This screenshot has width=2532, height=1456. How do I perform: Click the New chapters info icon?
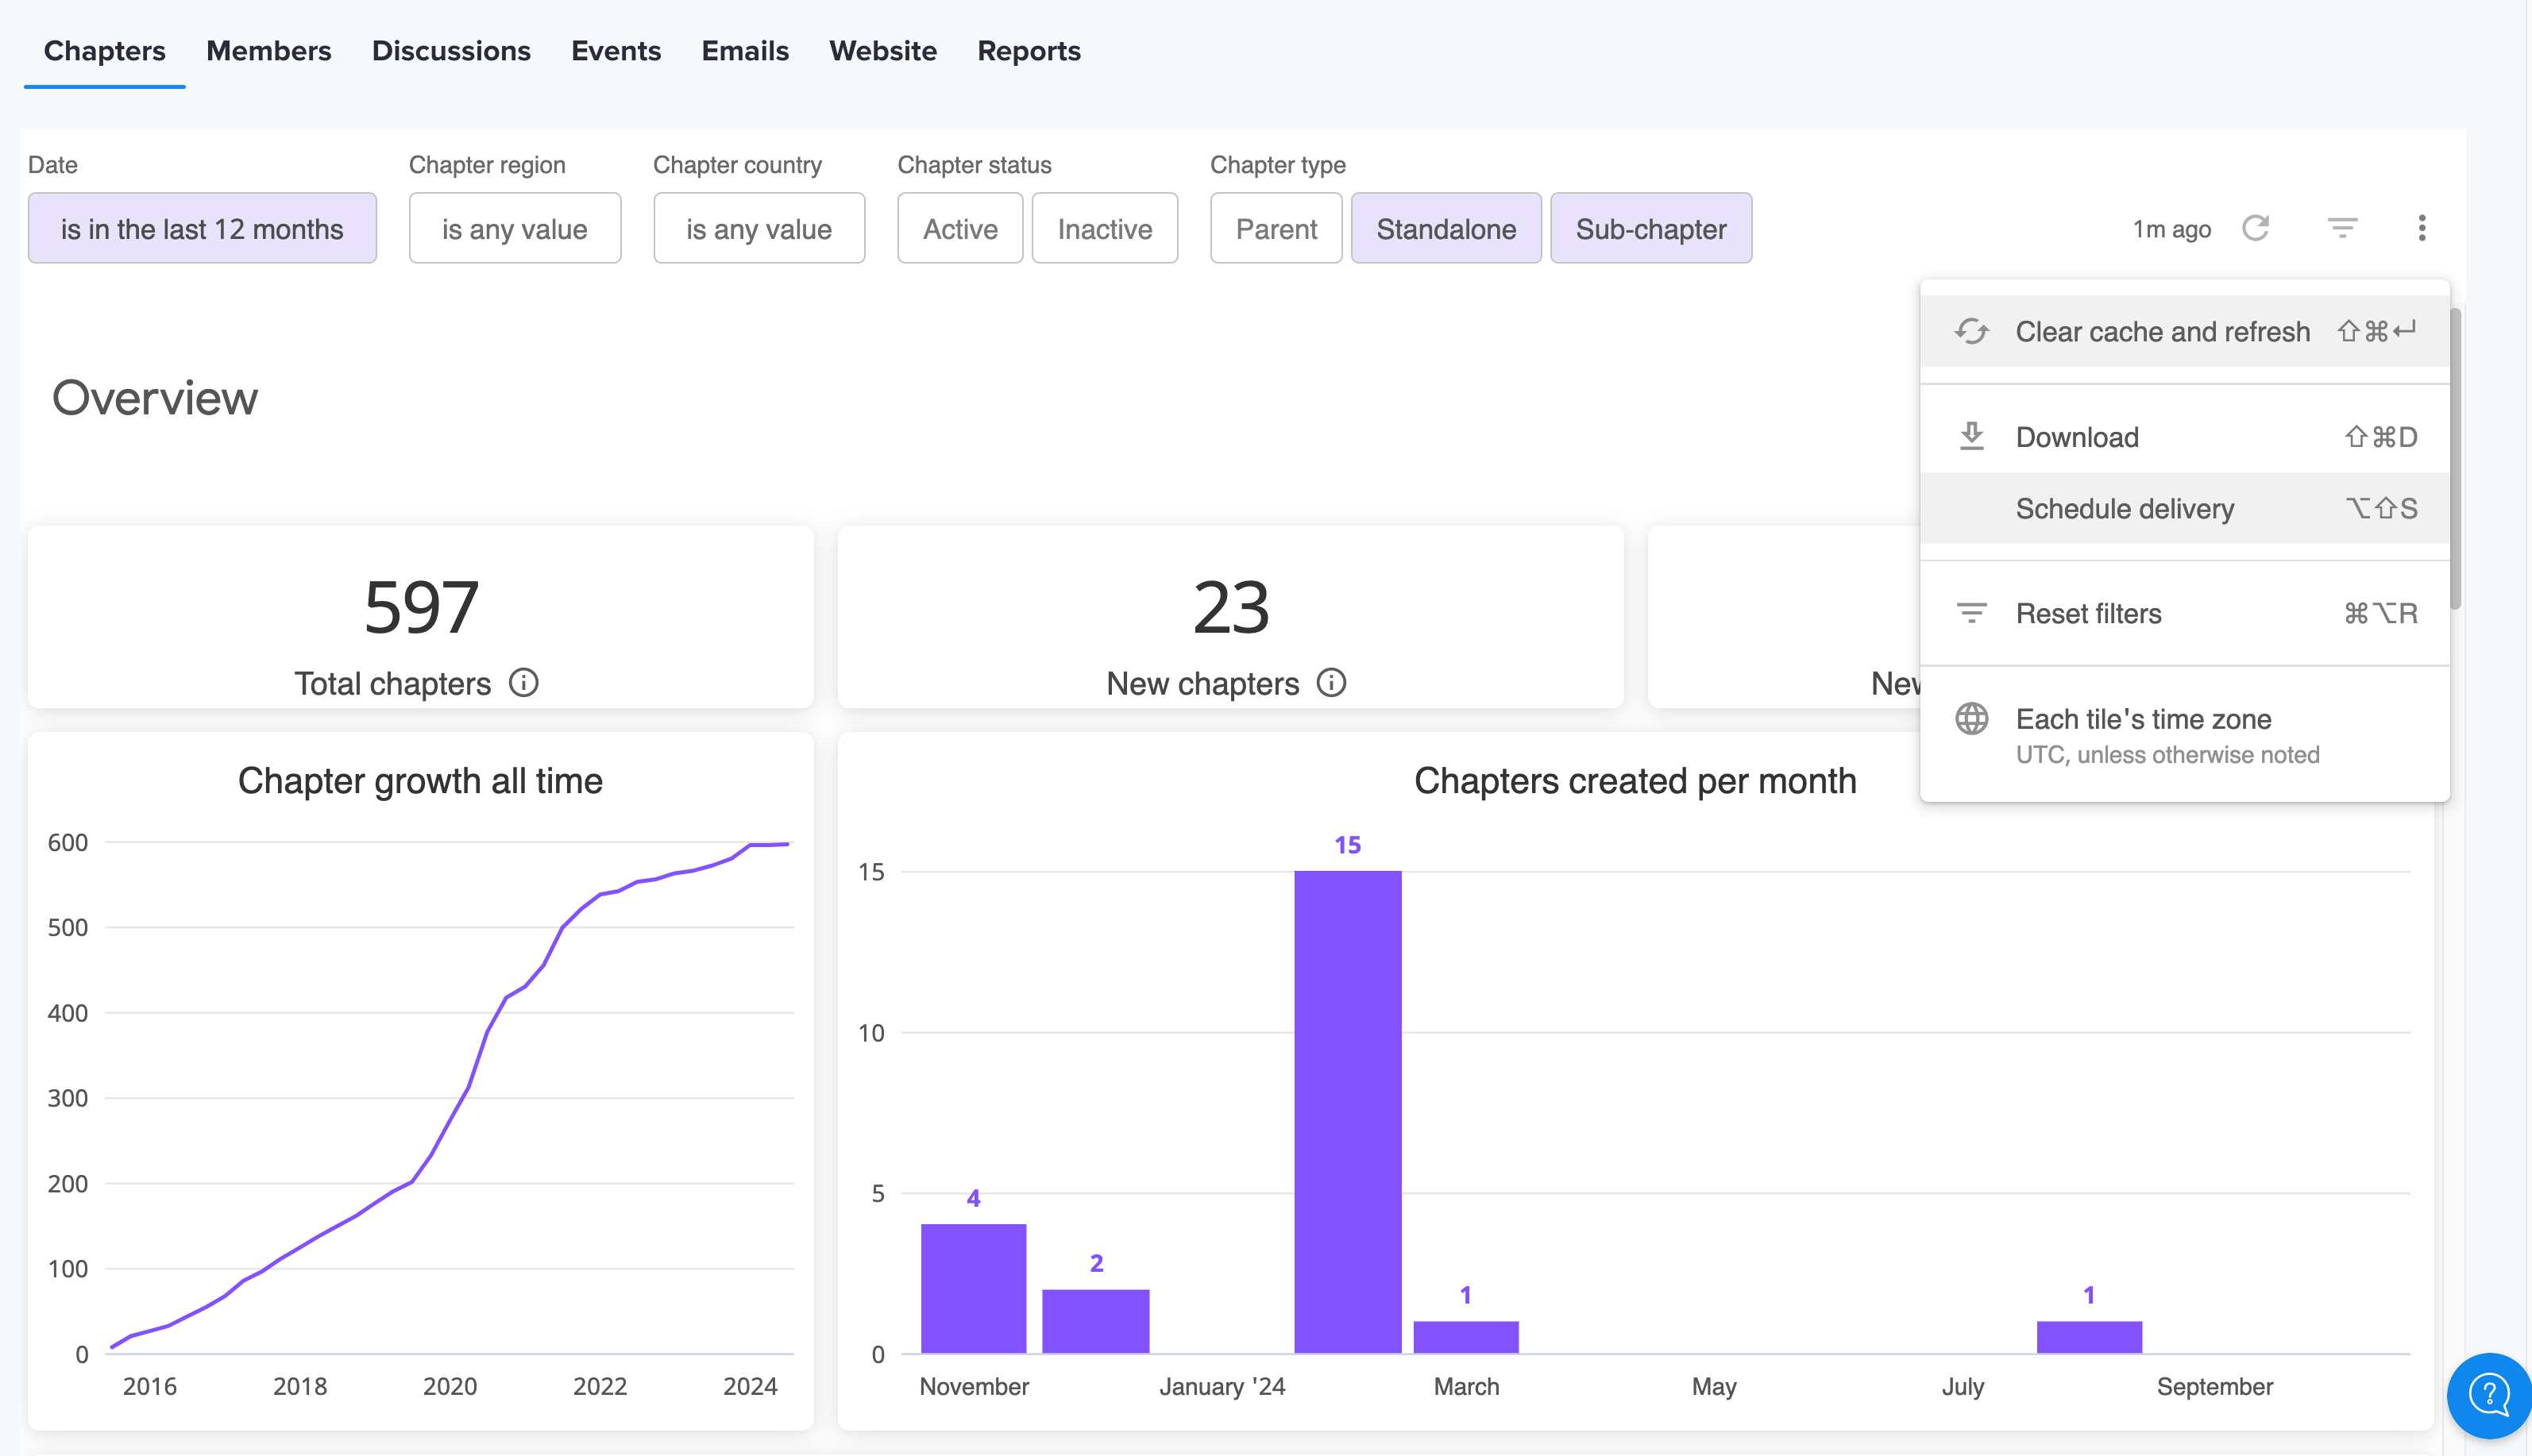1330,683
